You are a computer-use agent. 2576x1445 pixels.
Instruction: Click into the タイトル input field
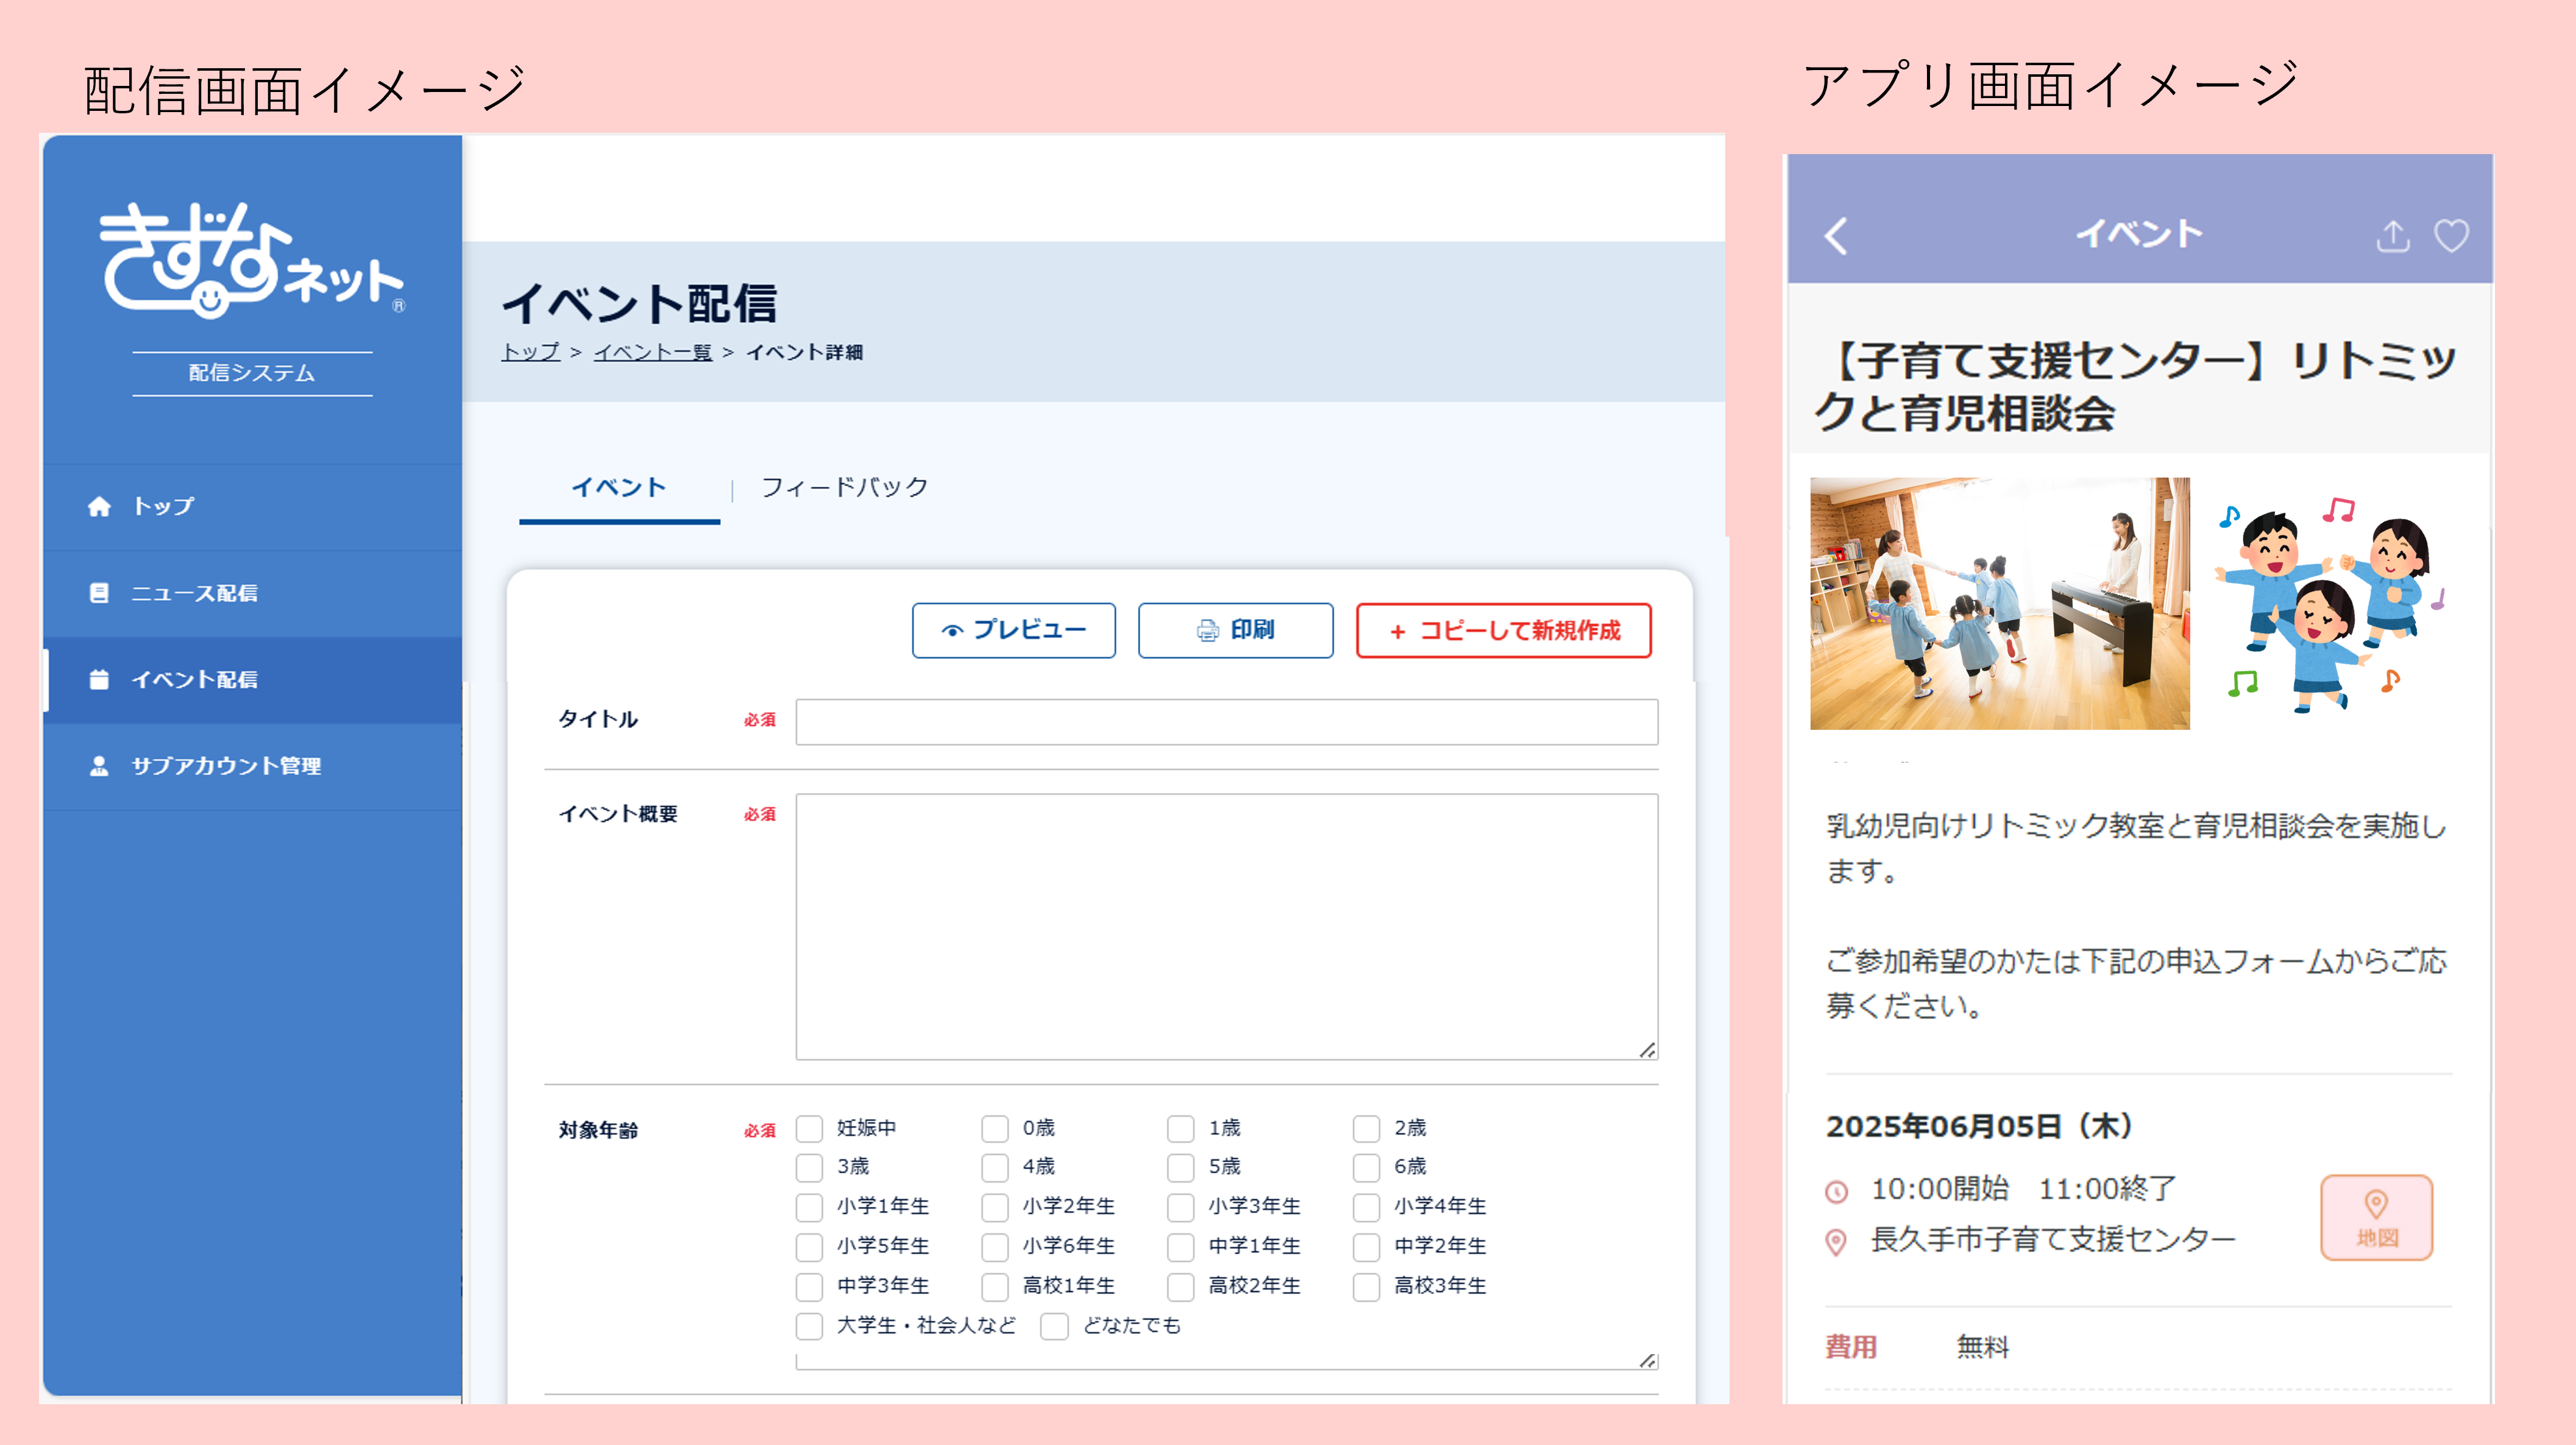(1226, 721)
